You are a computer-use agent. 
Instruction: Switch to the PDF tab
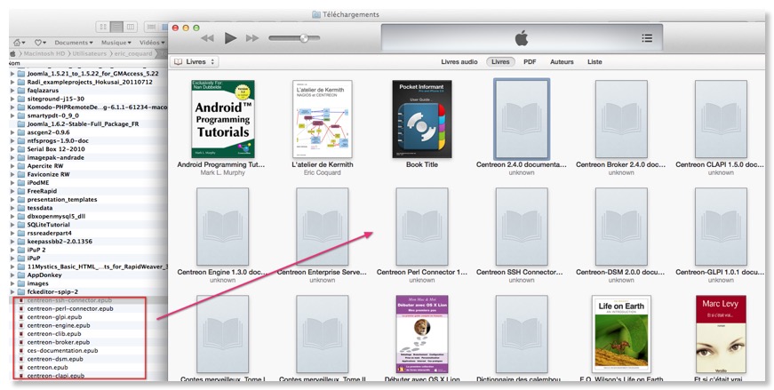click(530, 62)
